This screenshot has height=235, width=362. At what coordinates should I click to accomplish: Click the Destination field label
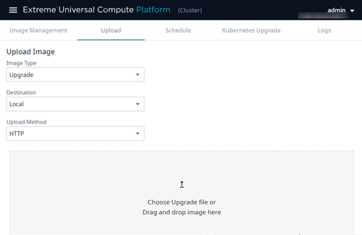pos(21,92)
